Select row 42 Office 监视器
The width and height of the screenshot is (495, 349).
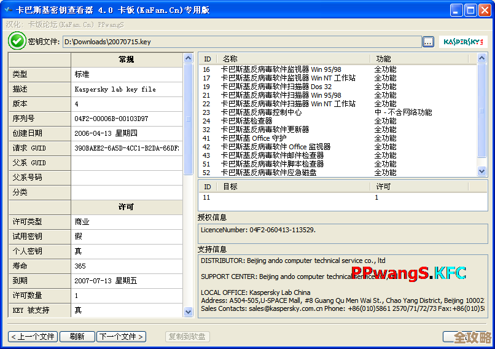click(x=338, y=147)
